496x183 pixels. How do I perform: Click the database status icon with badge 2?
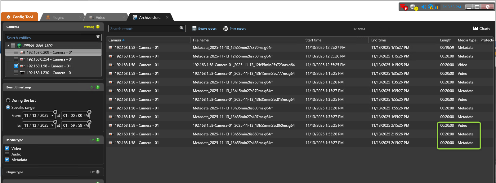(413, 7)
